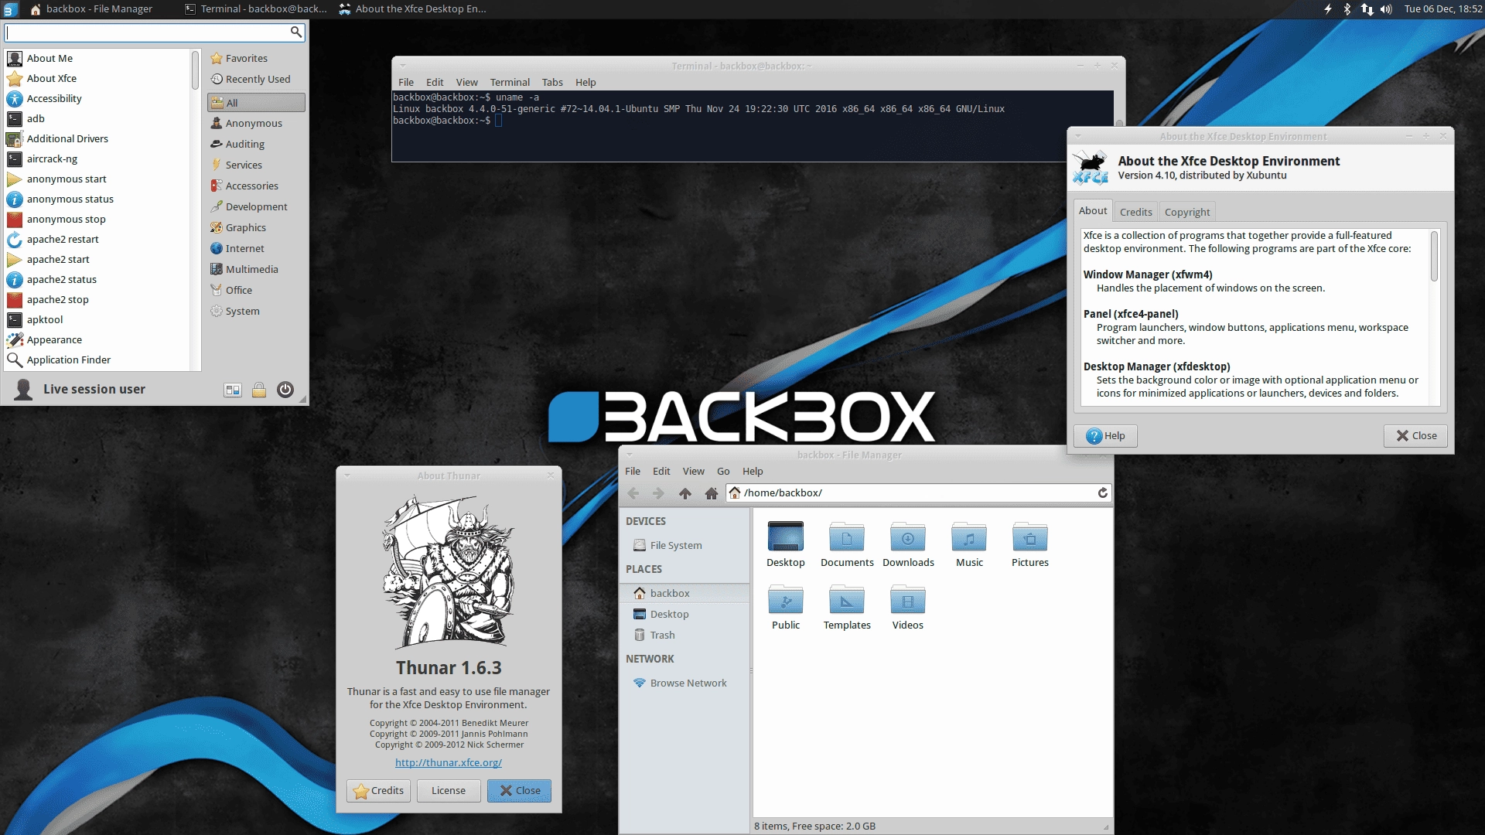
Task: Select Browse Network in sidebar
Action: point(684,683)
